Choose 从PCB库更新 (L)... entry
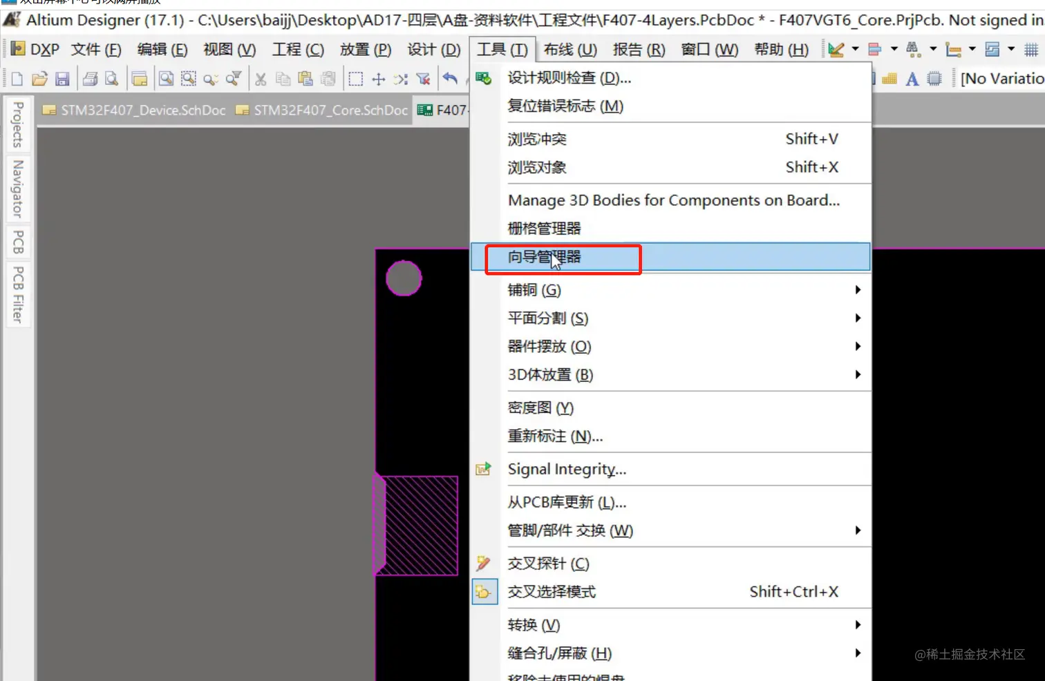 [x=670, y=502]
